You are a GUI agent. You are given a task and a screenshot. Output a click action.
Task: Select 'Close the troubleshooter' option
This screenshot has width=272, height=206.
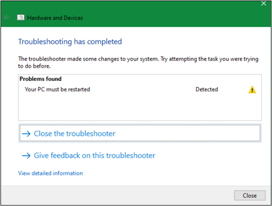[140, 133]
